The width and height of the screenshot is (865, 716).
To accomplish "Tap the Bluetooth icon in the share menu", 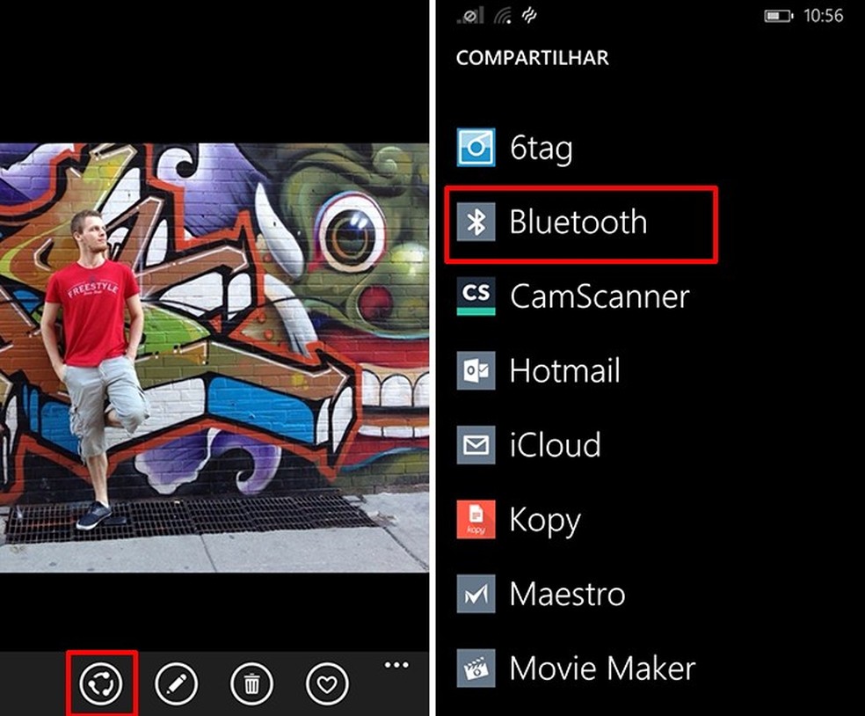I will [476, 223].
